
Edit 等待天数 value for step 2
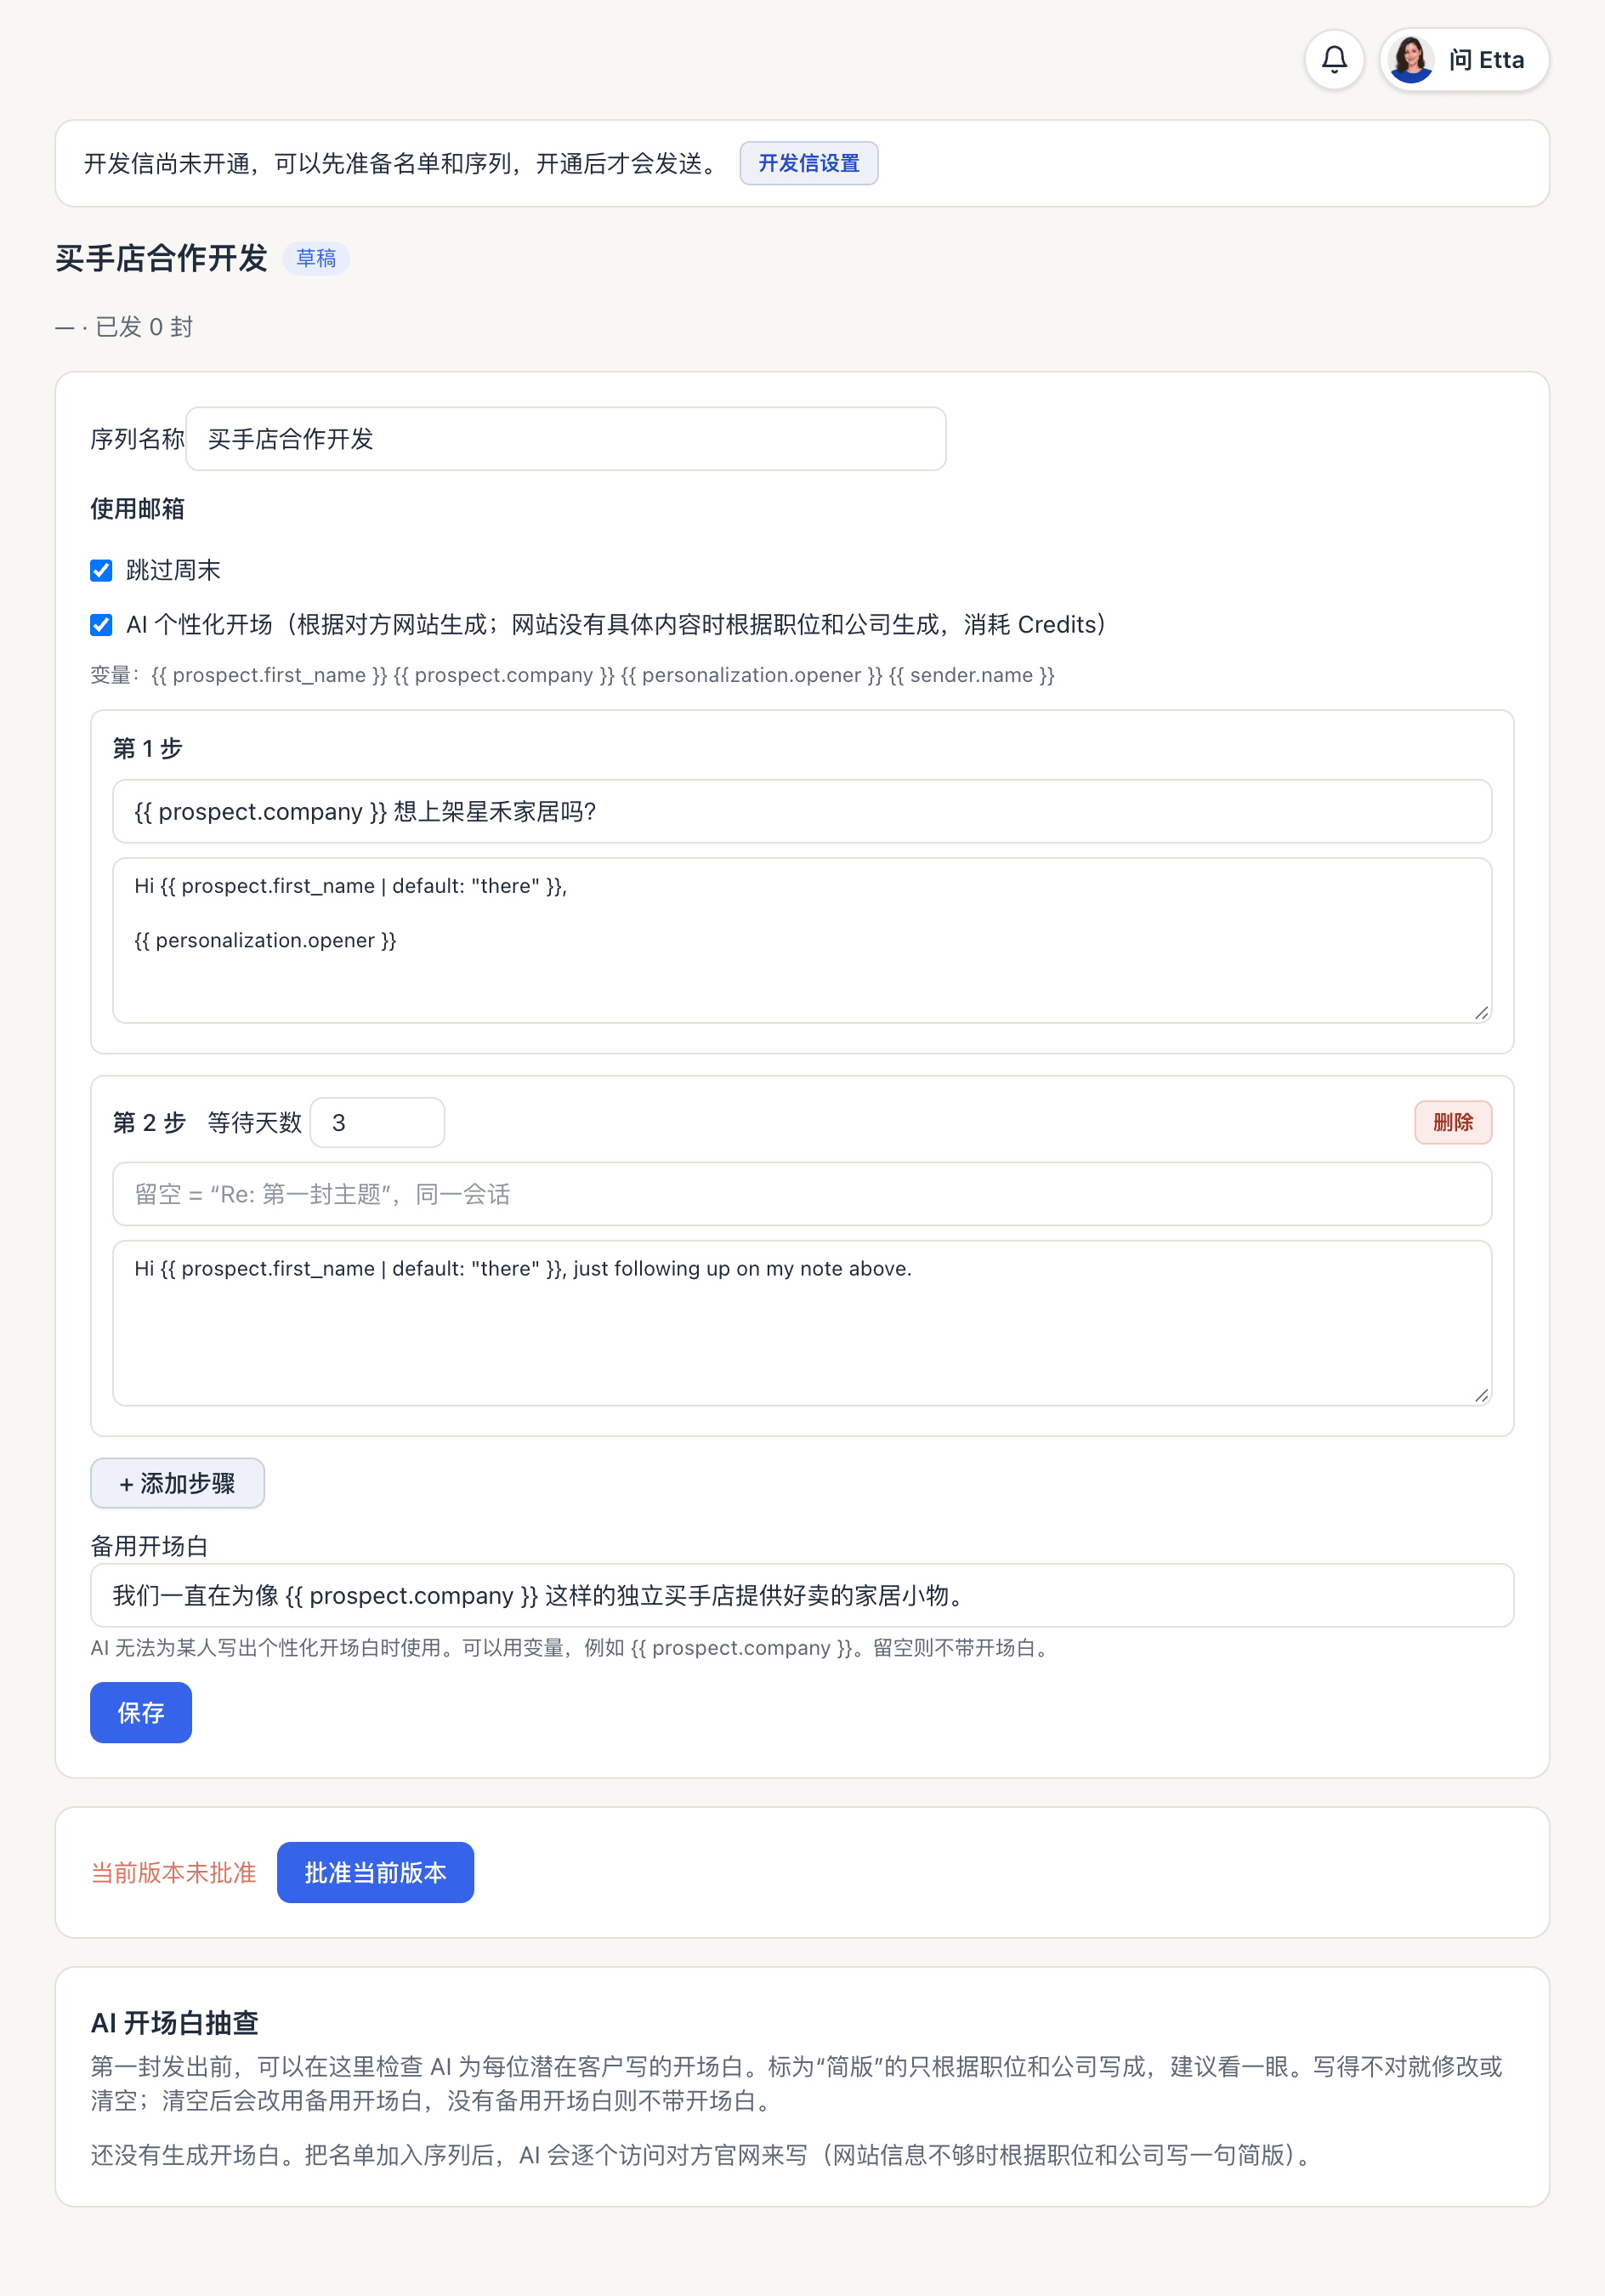[x=377, y=1123]
